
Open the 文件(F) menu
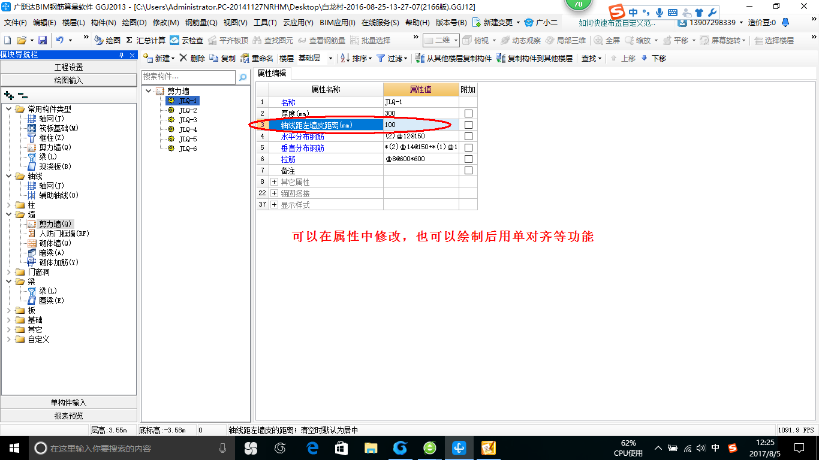pyautogui.click(x=16, y=23)
